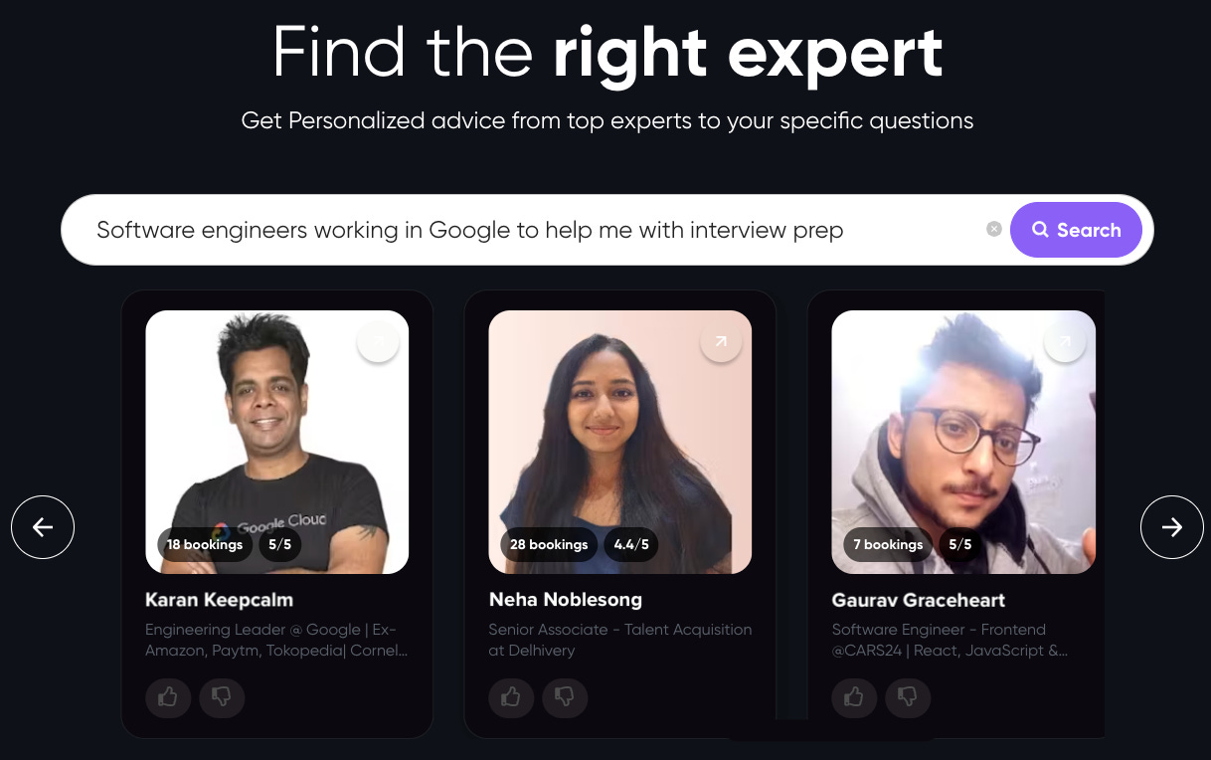1211x760 pixels.
Task: Open Karan Keepcalm's profile arrow icon
Action: point(378,341)
